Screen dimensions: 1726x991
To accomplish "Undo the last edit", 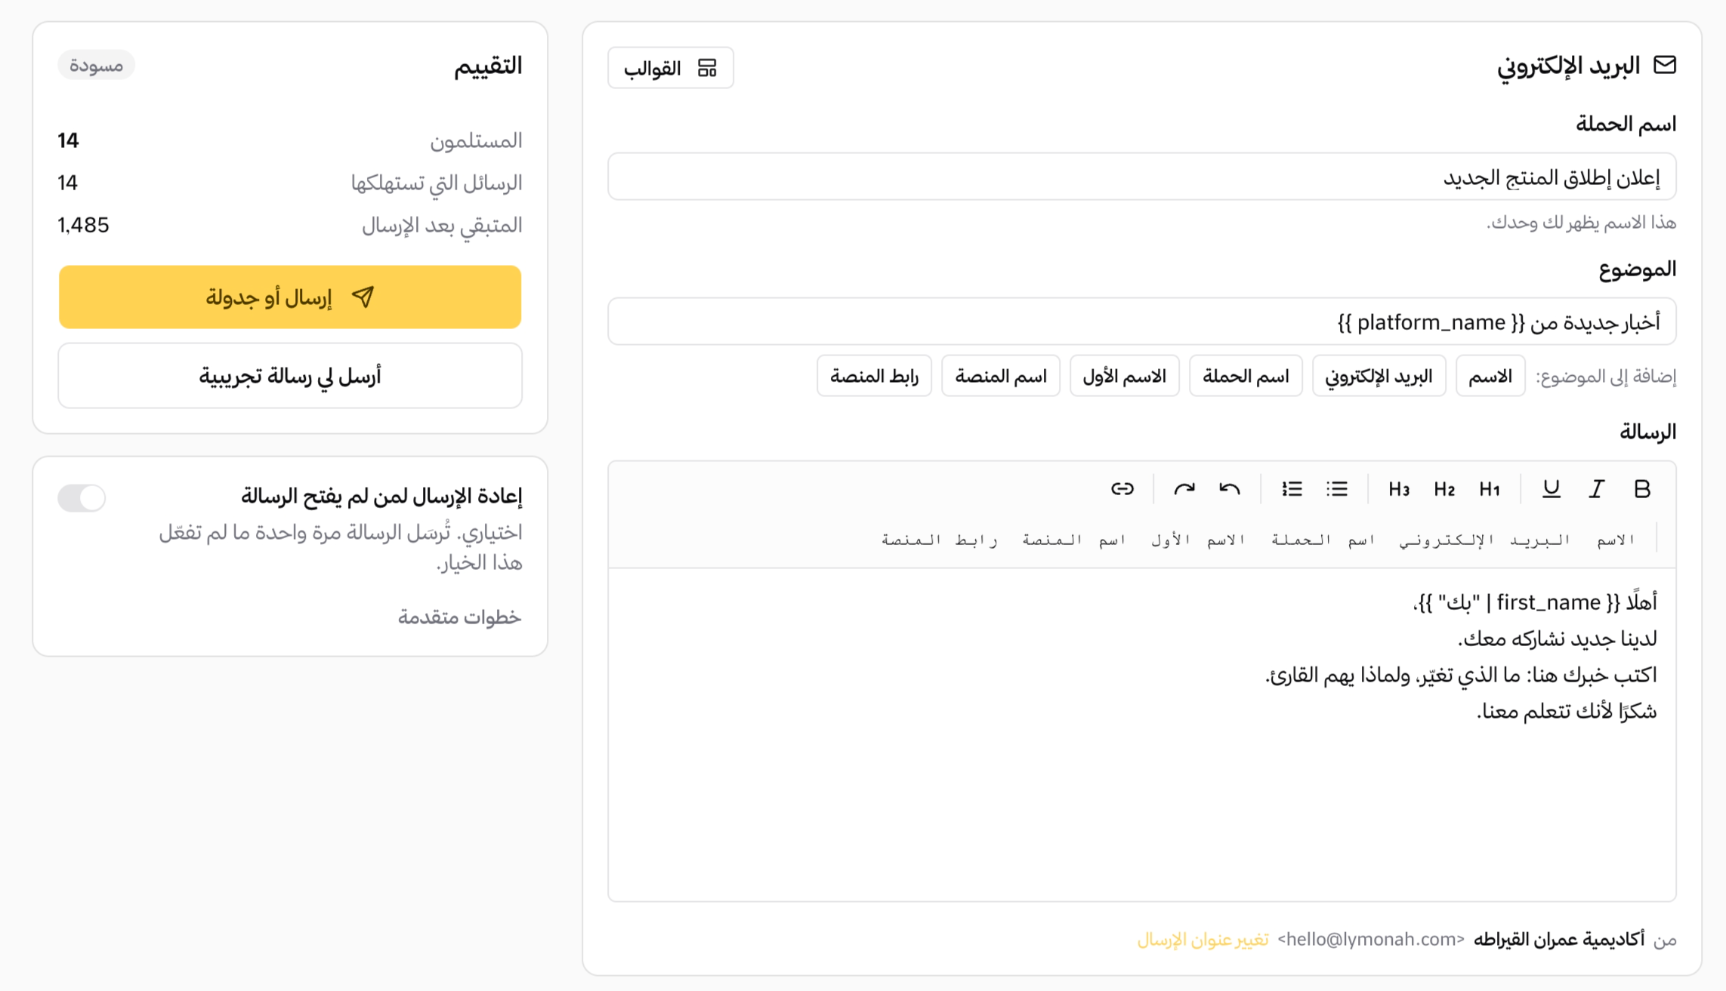I will (1230, 489).
